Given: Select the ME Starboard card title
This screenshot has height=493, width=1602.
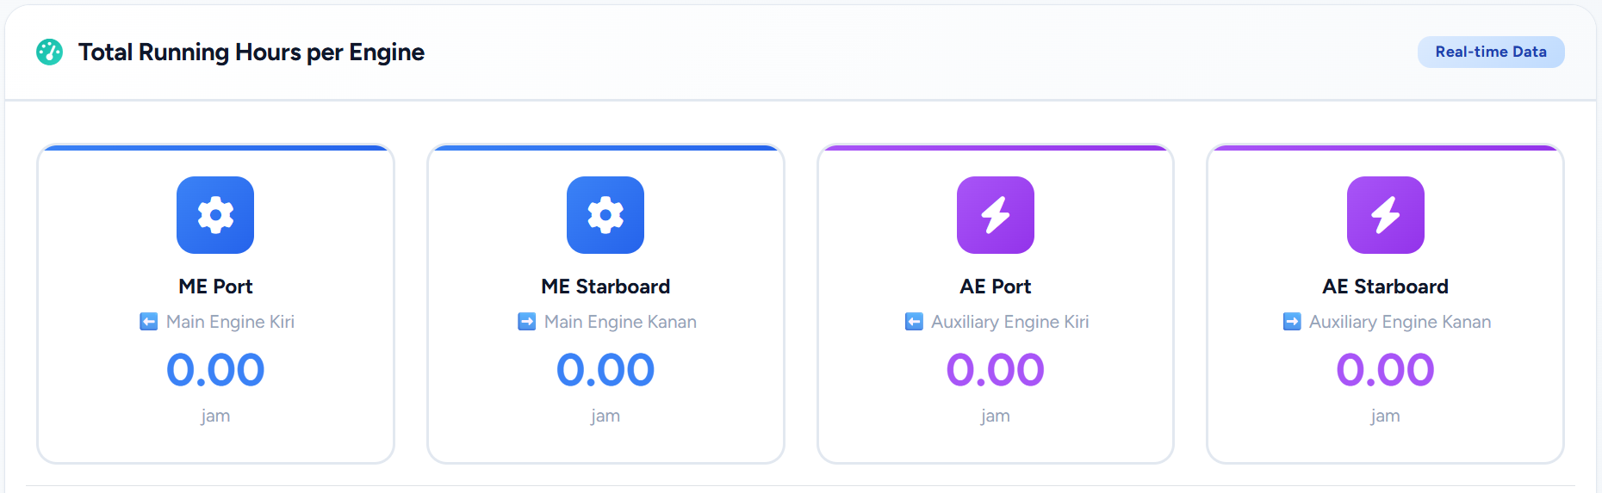Looking at the screenshot, I should (605, 287).
